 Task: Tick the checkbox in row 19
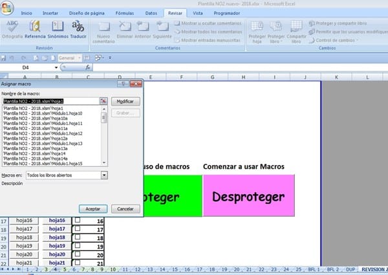click(78, 245)
